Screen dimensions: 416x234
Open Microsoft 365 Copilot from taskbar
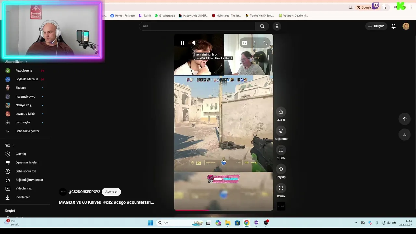tap(218, 223)
